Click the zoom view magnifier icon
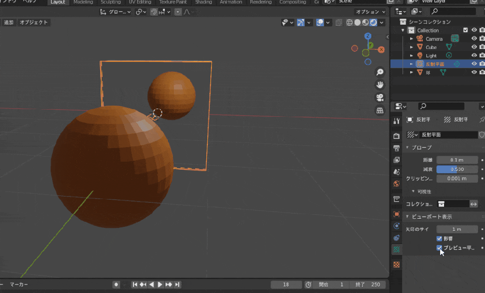 [380, 73]
